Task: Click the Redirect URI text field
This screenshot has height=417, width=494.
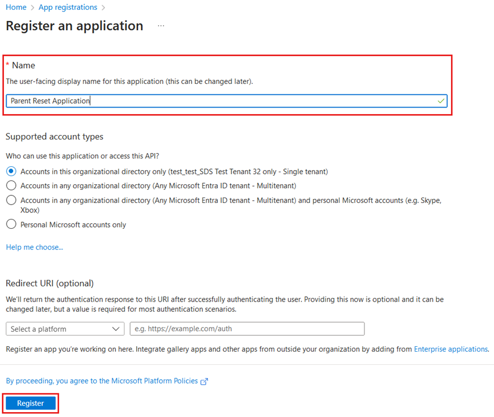Action: pos(247,329)
